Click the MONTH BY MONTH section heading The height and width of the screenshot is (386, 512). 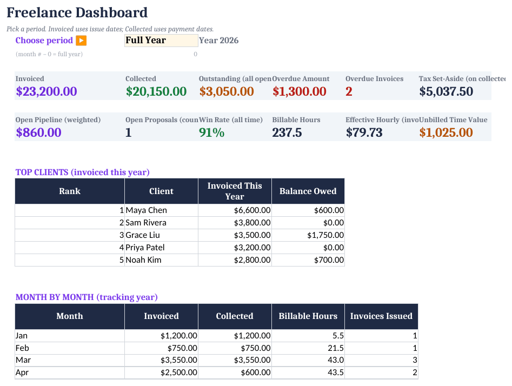pos(87,297)
